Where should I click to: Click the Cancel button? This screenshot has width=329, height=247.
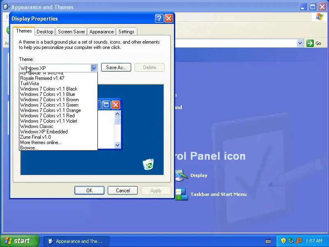[x=123, y=191]
